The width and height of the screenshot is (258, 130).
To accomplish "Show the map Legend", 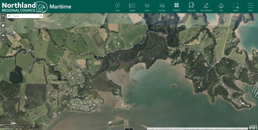I will (132, 7).
